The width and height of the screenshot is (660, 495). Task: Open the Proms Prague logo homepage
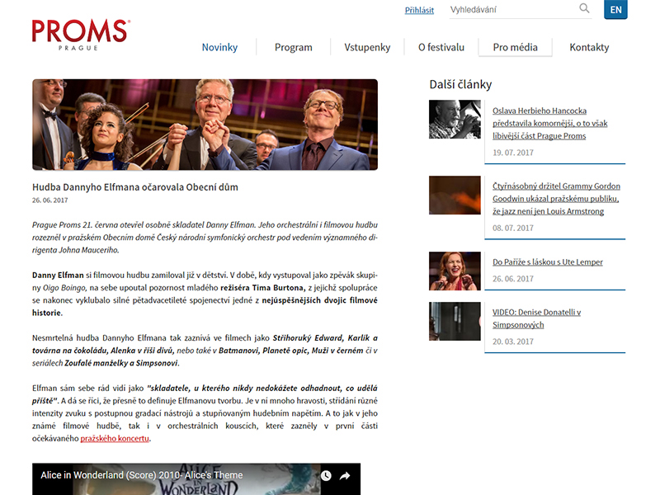click(x=81, y=35)
